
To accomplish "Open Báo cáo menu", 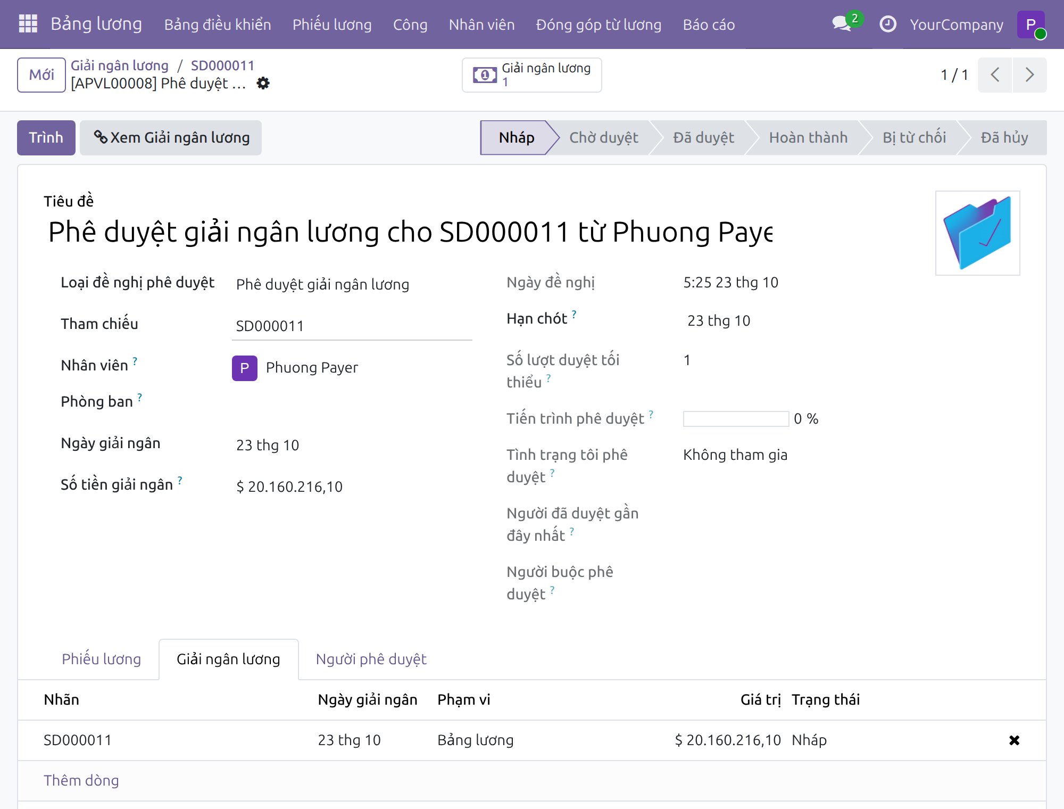I will tap(709, 24).
